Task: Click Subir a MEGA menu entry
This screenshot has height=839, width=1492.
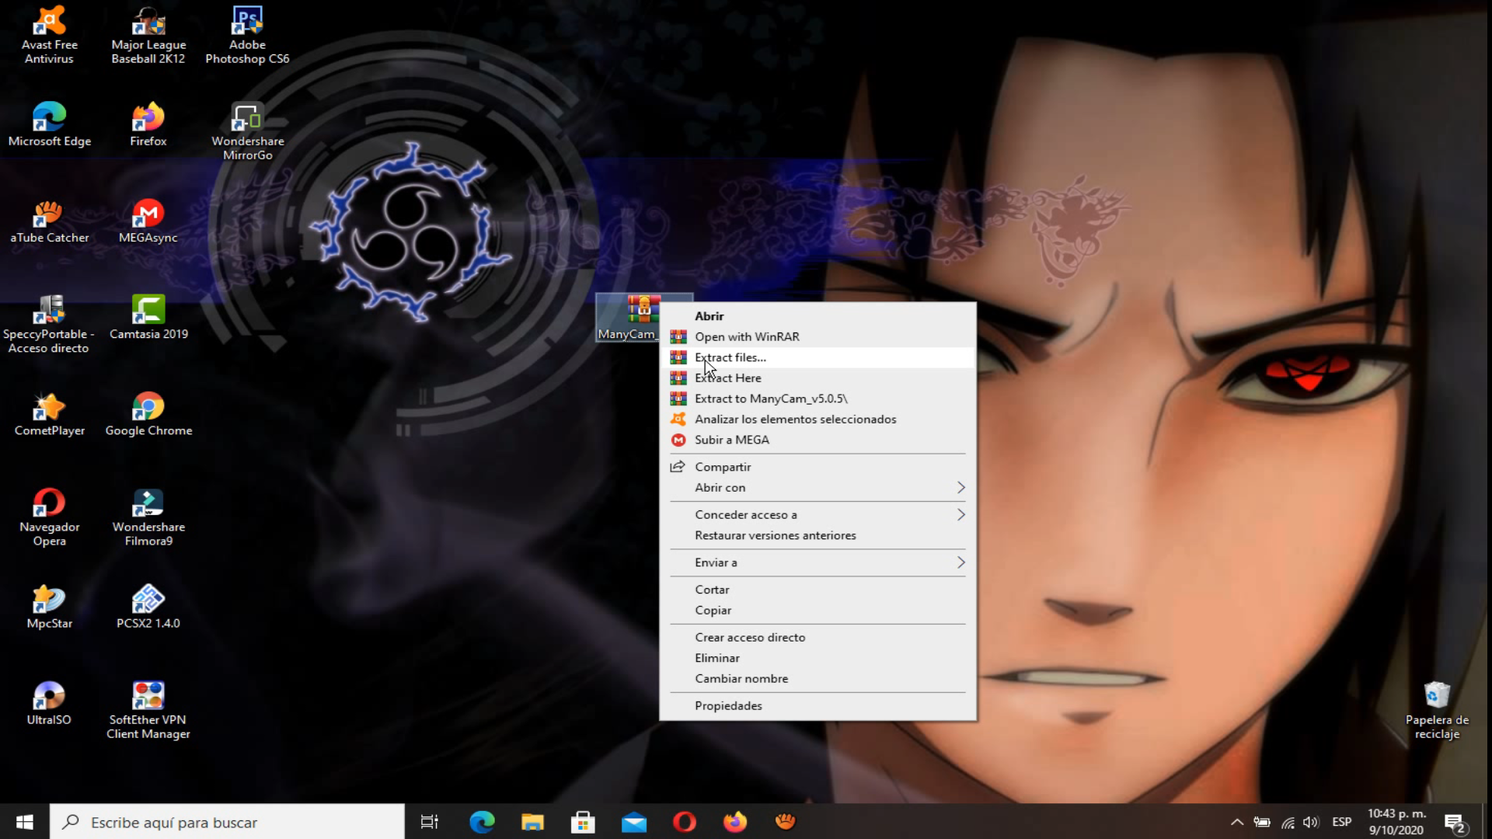Action: (731, 440)
